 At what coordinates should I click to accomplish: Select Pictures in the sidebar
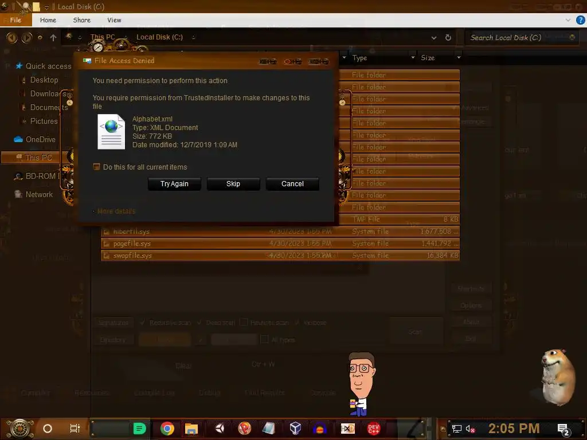[44, 121]
